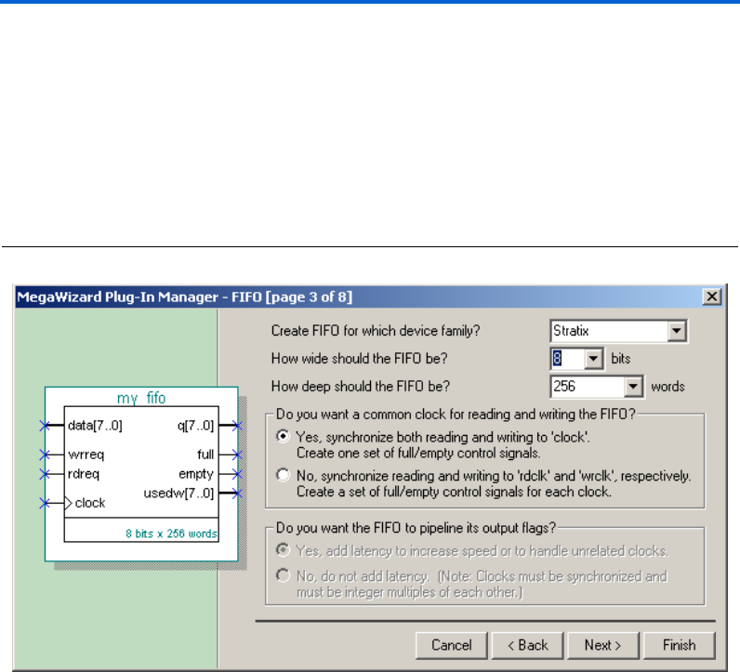Screen dimensions: 740x672
Task: Open the device family dropdown showing Stratix
Action: tap(676, 331)
